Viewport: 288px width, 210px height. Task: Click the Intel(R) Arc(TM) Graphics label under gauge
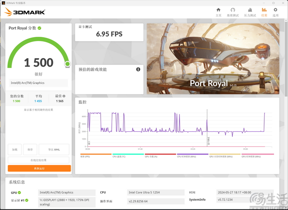coord(38,83)
